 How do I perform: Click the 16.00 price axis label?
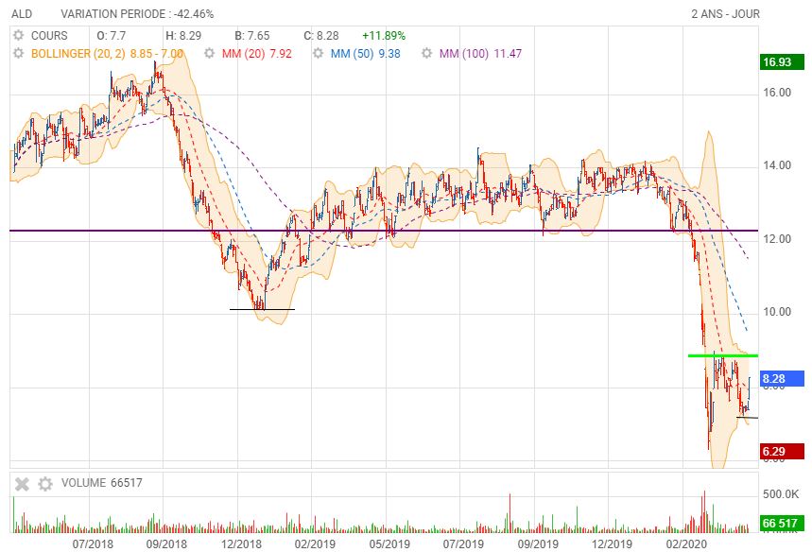coord(777,93)
